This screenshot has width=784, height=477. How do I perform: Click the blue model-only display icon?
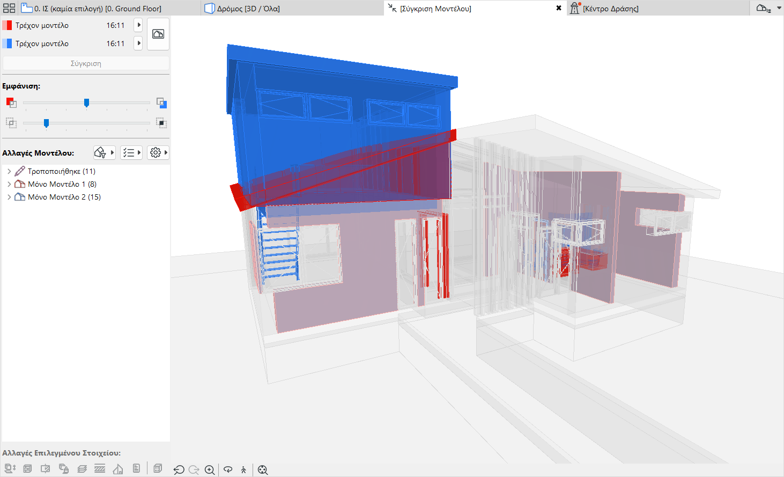pyautogui.click(x=161, y=102)
